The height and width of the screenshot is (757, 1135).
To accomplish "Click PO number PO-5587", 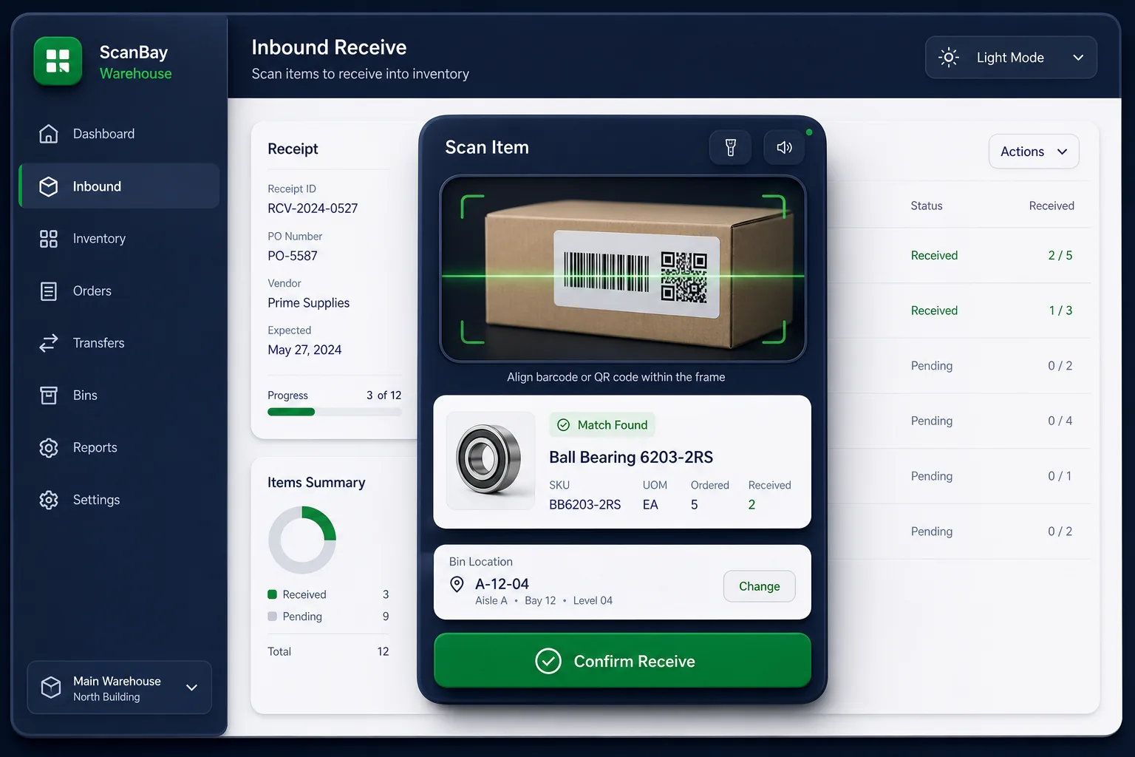I will (x=293, y=256).
